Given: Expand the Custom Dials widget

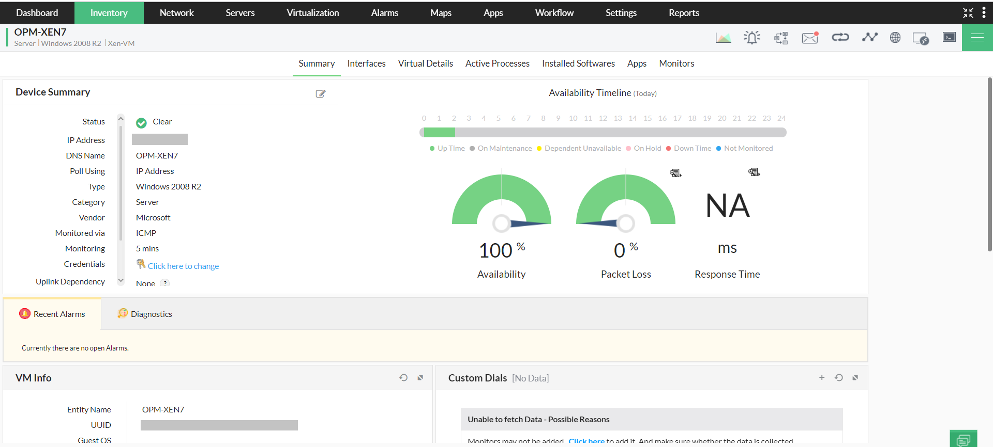Looking at the screenshot, I should tap(855, 378).
